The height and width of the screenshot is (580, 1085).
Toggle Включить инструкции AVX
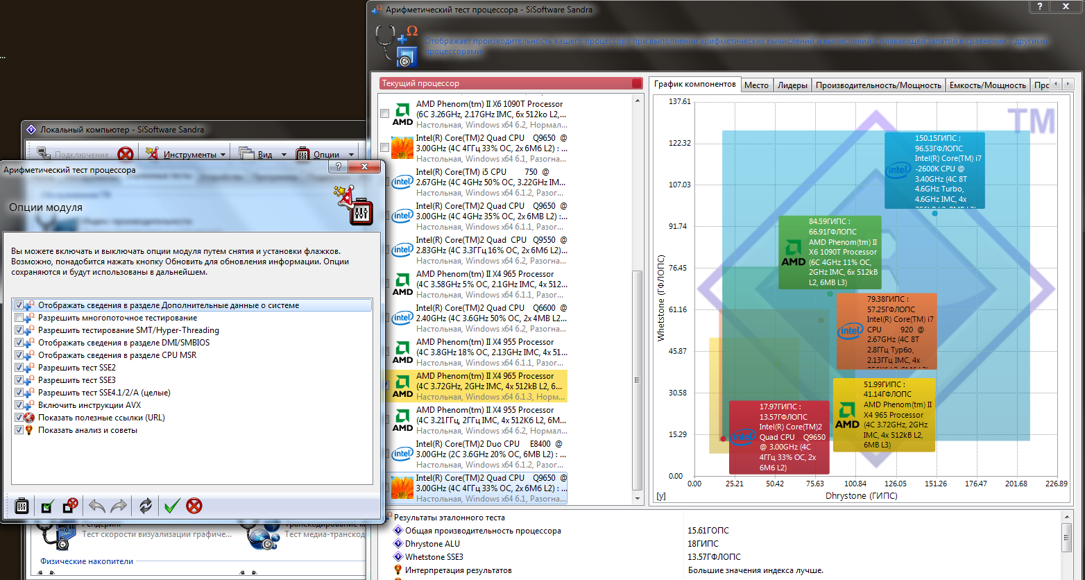(19, 405)
